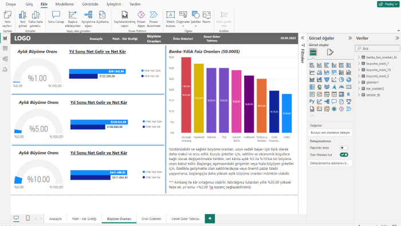Select the trophy goals visual icon

348,102
